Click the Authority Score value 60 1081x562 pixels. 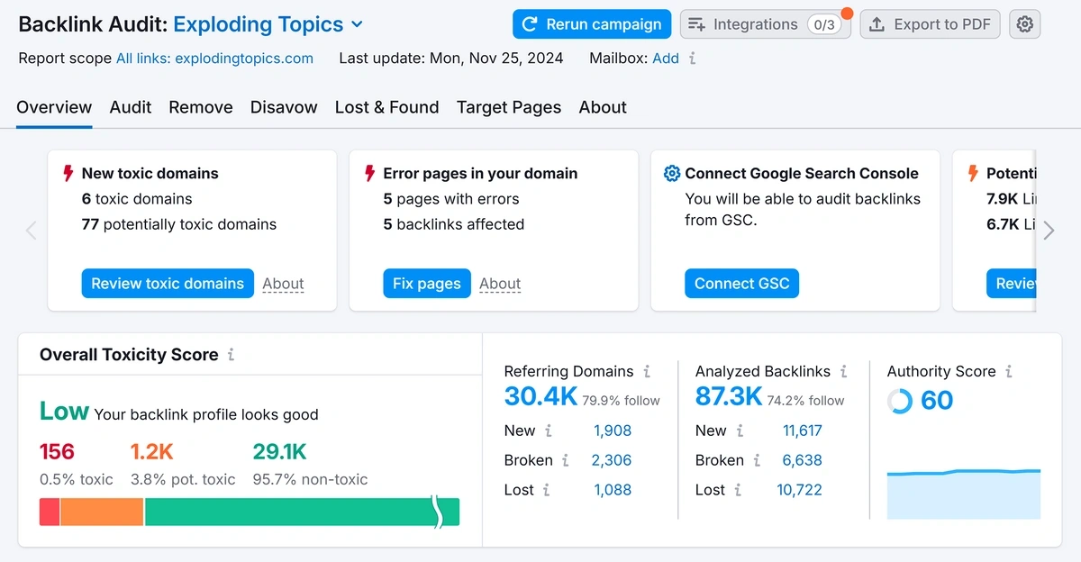(x=937, y=401)
